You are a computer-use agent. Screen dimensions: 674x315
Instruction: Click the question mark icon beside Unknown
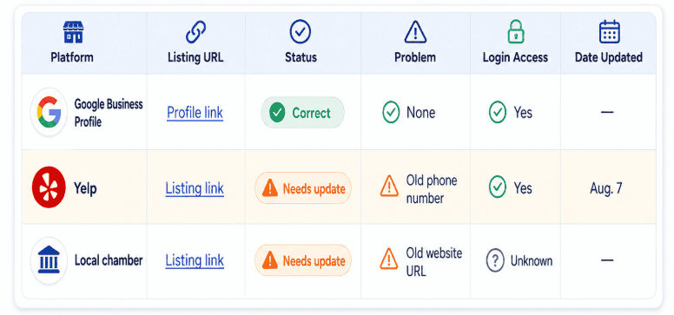[495, 260]
